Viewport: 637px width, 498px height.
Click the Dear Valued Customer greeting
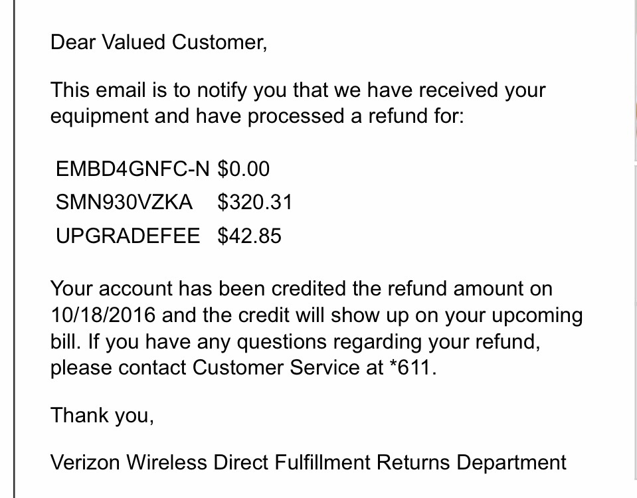[159, 42]
